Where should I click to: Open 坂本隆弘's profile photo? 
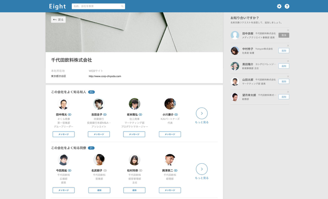pos(134,104)
